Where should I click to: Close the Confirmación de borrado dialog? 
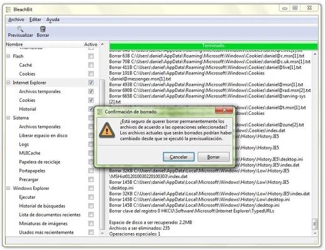click(x=224, y=110)
